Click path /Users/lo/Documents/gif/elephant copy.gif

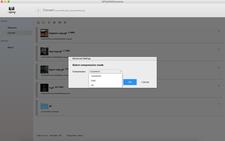pyautogui.click(x=56, y=39)
